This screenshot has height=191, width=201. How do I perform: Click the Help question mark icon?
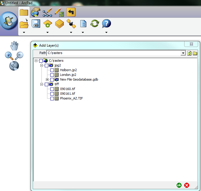pyautogui.click(x=107, y=24)
